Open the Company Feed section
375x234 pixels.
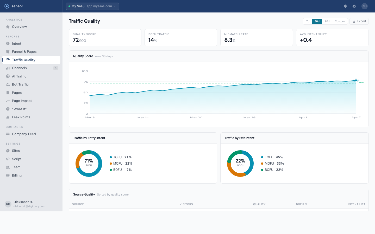(24, 134)
